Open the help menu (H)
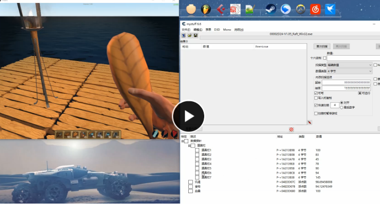 (x=239, y=30)
